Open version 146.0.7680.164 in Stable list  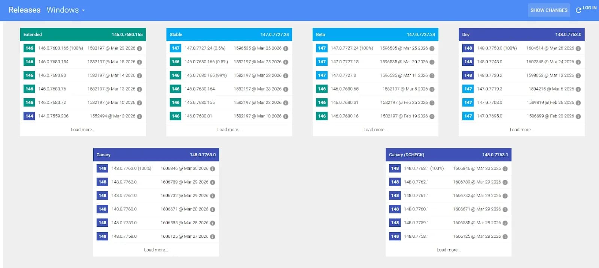point(200,89)
